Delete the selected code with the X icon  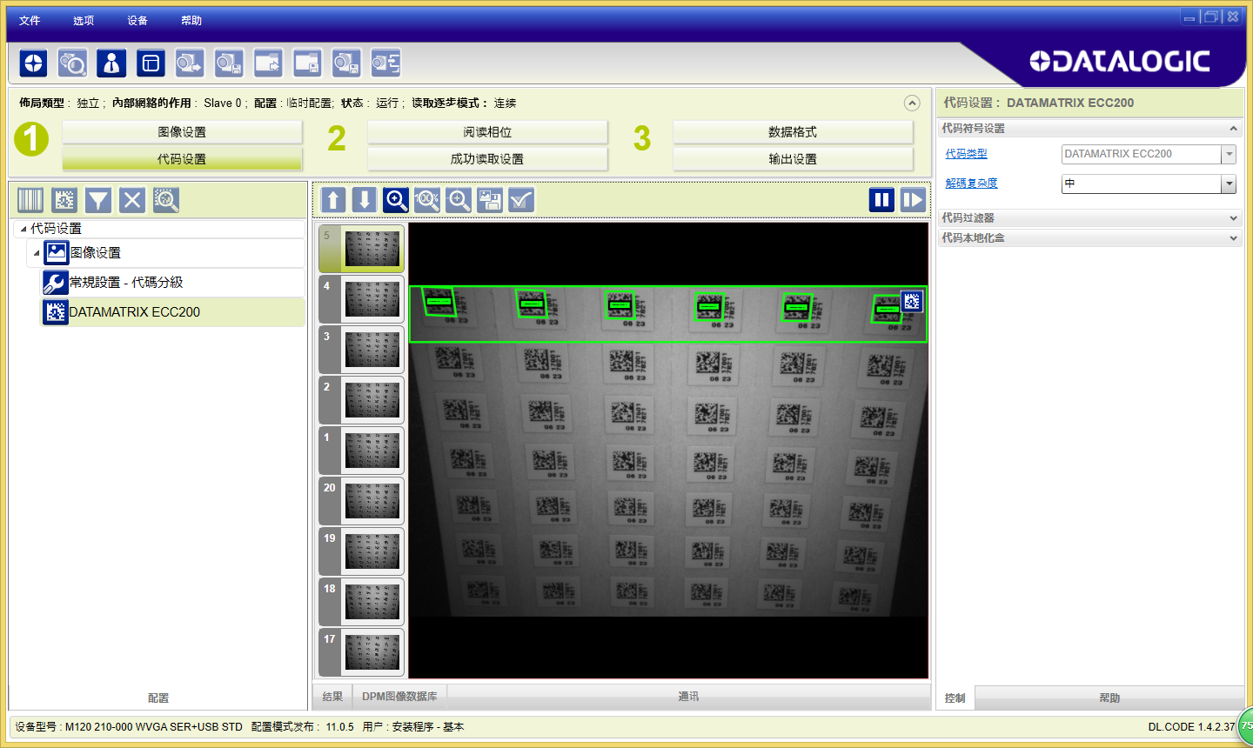[x=132, y=200]
